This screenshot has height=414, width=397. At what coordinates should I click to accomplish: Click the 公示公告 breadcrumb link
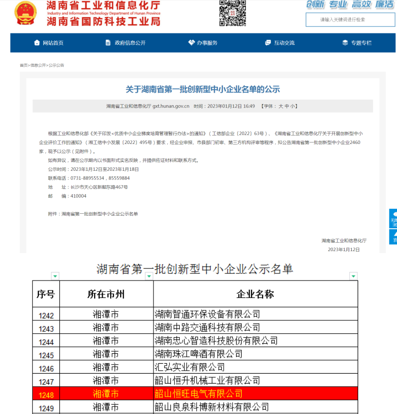tap(56, 65)
